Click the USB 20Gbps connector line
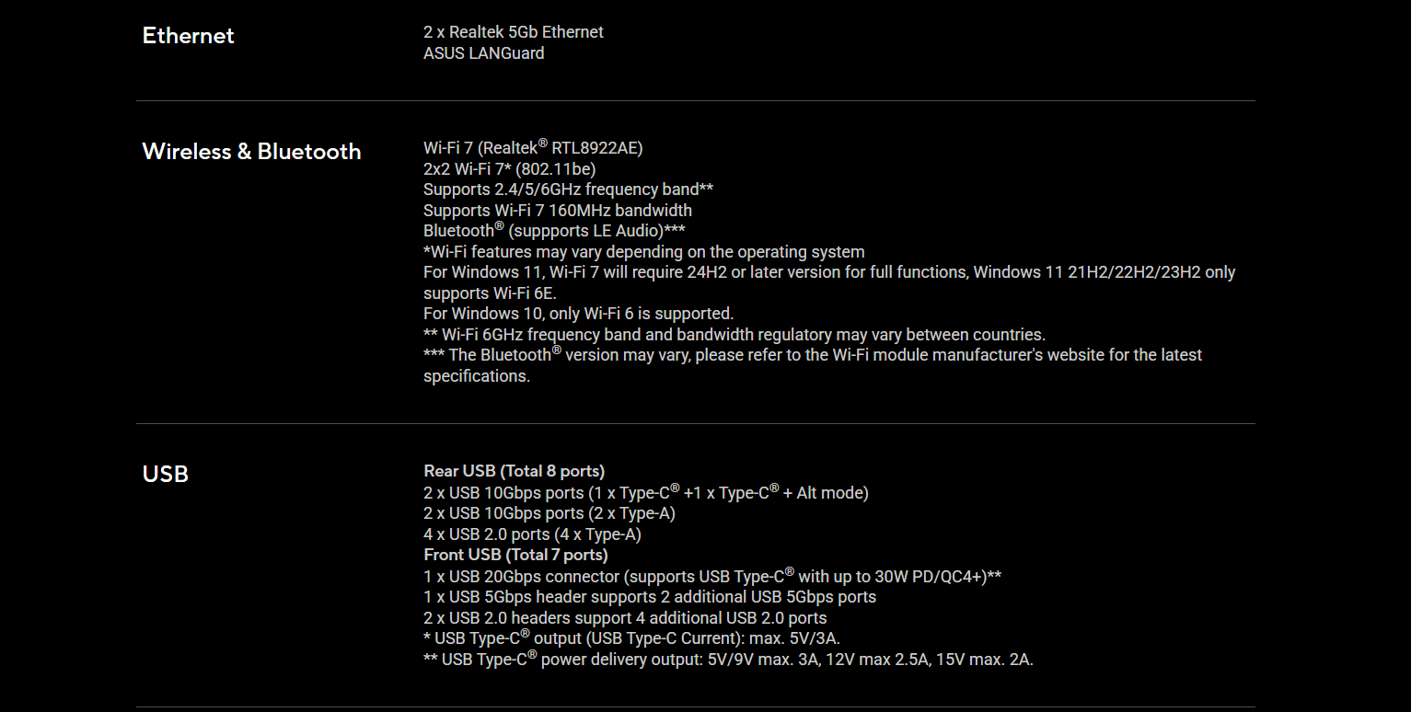The height and width of the screenshot is (712, 1411). click(711, 577)
